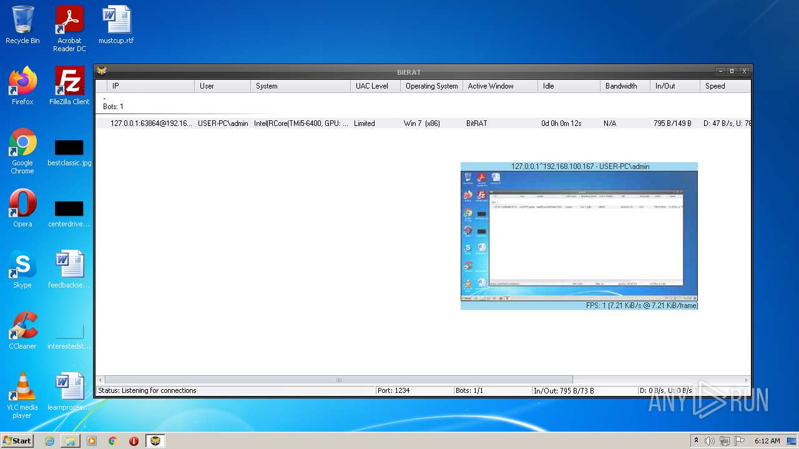Click the Intel(RCore(TMi5-6400 system cell
The image size is (799, 449).
coord(301,123)
